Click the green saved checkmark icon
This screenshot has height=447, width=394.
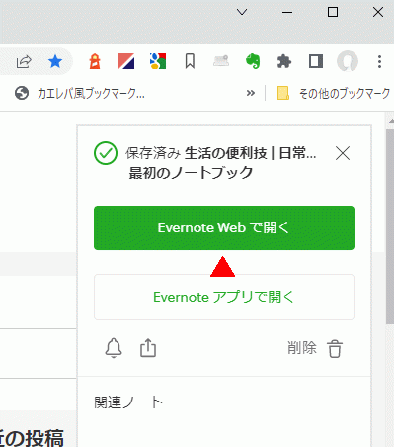[x=106, y=153]
